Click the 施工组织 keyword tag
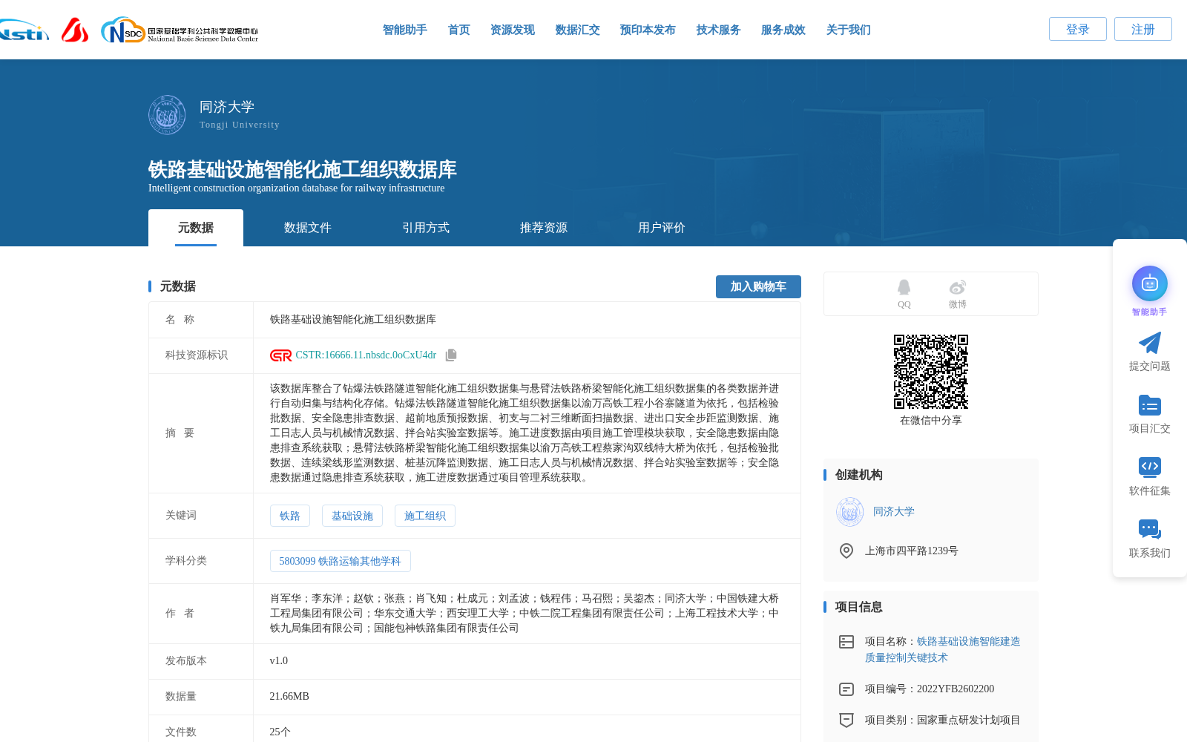Image resolution: width=1187 pixels, height=742 pixels. pos(425,516)
